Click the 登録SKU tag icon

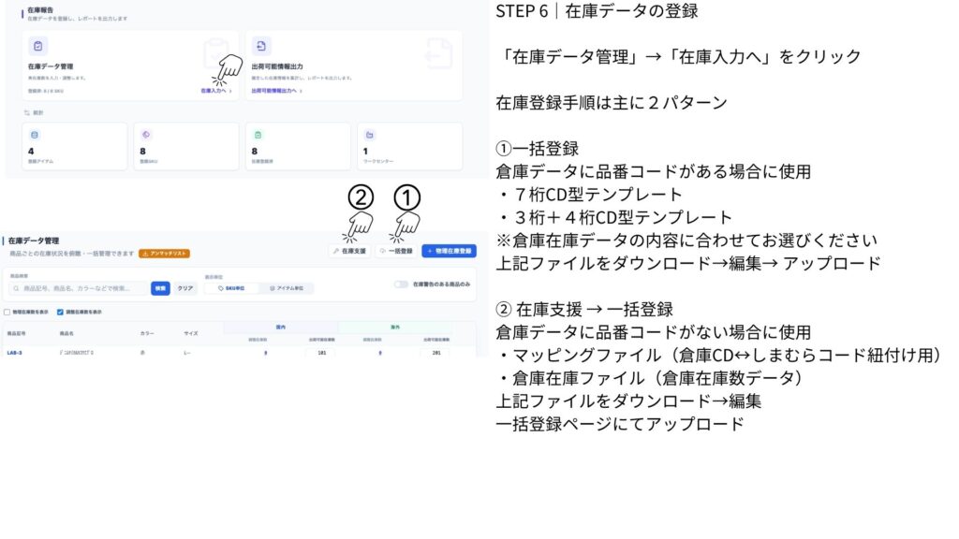[x=145, y=135]
